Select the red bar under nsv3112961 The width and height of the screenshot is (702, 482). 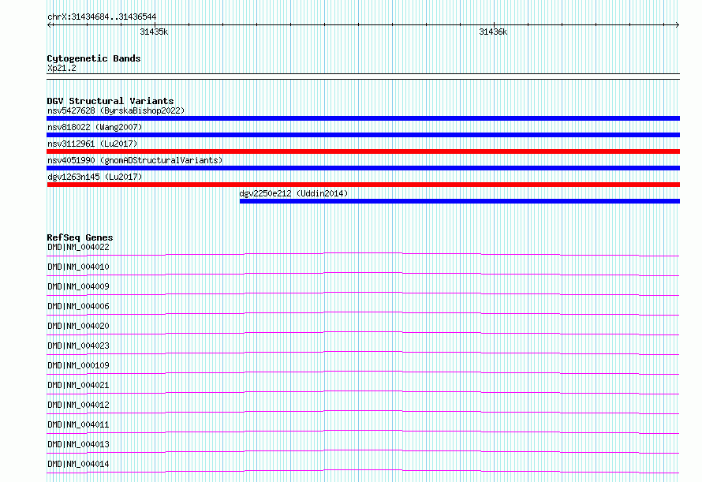click(x=363, y=151)
